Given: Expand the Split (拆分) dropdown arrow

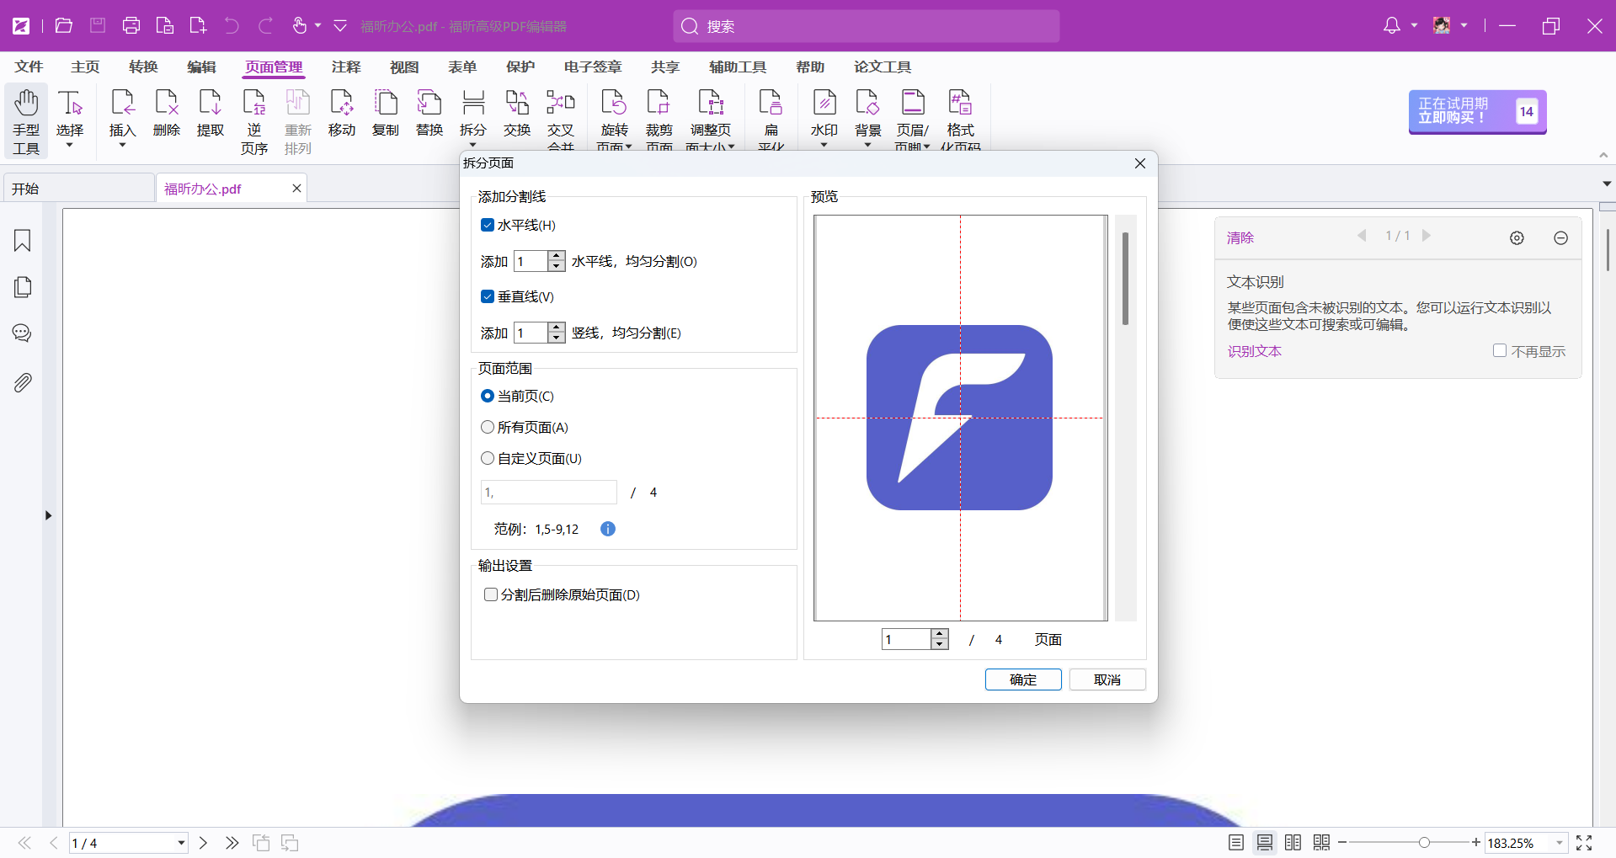Looking at the screenshot, I should click(473, 145).
